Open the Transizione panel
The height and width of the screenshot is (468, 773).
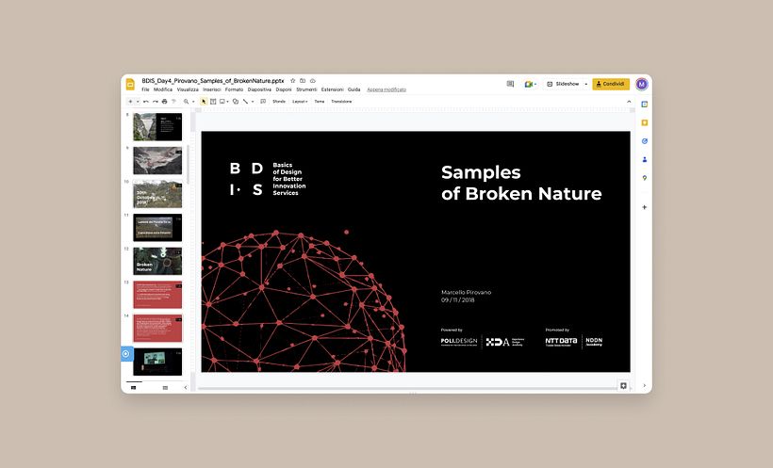pyautogui.click(x=341, y=102)
